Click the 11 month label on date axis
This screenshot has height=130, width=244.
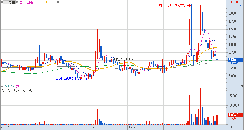pyautogui.click(x=55, y=127)
